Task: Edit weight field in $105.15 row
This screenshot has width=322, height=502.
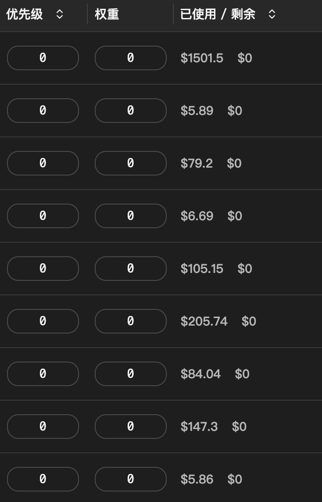Action: (x=131, y=269)
